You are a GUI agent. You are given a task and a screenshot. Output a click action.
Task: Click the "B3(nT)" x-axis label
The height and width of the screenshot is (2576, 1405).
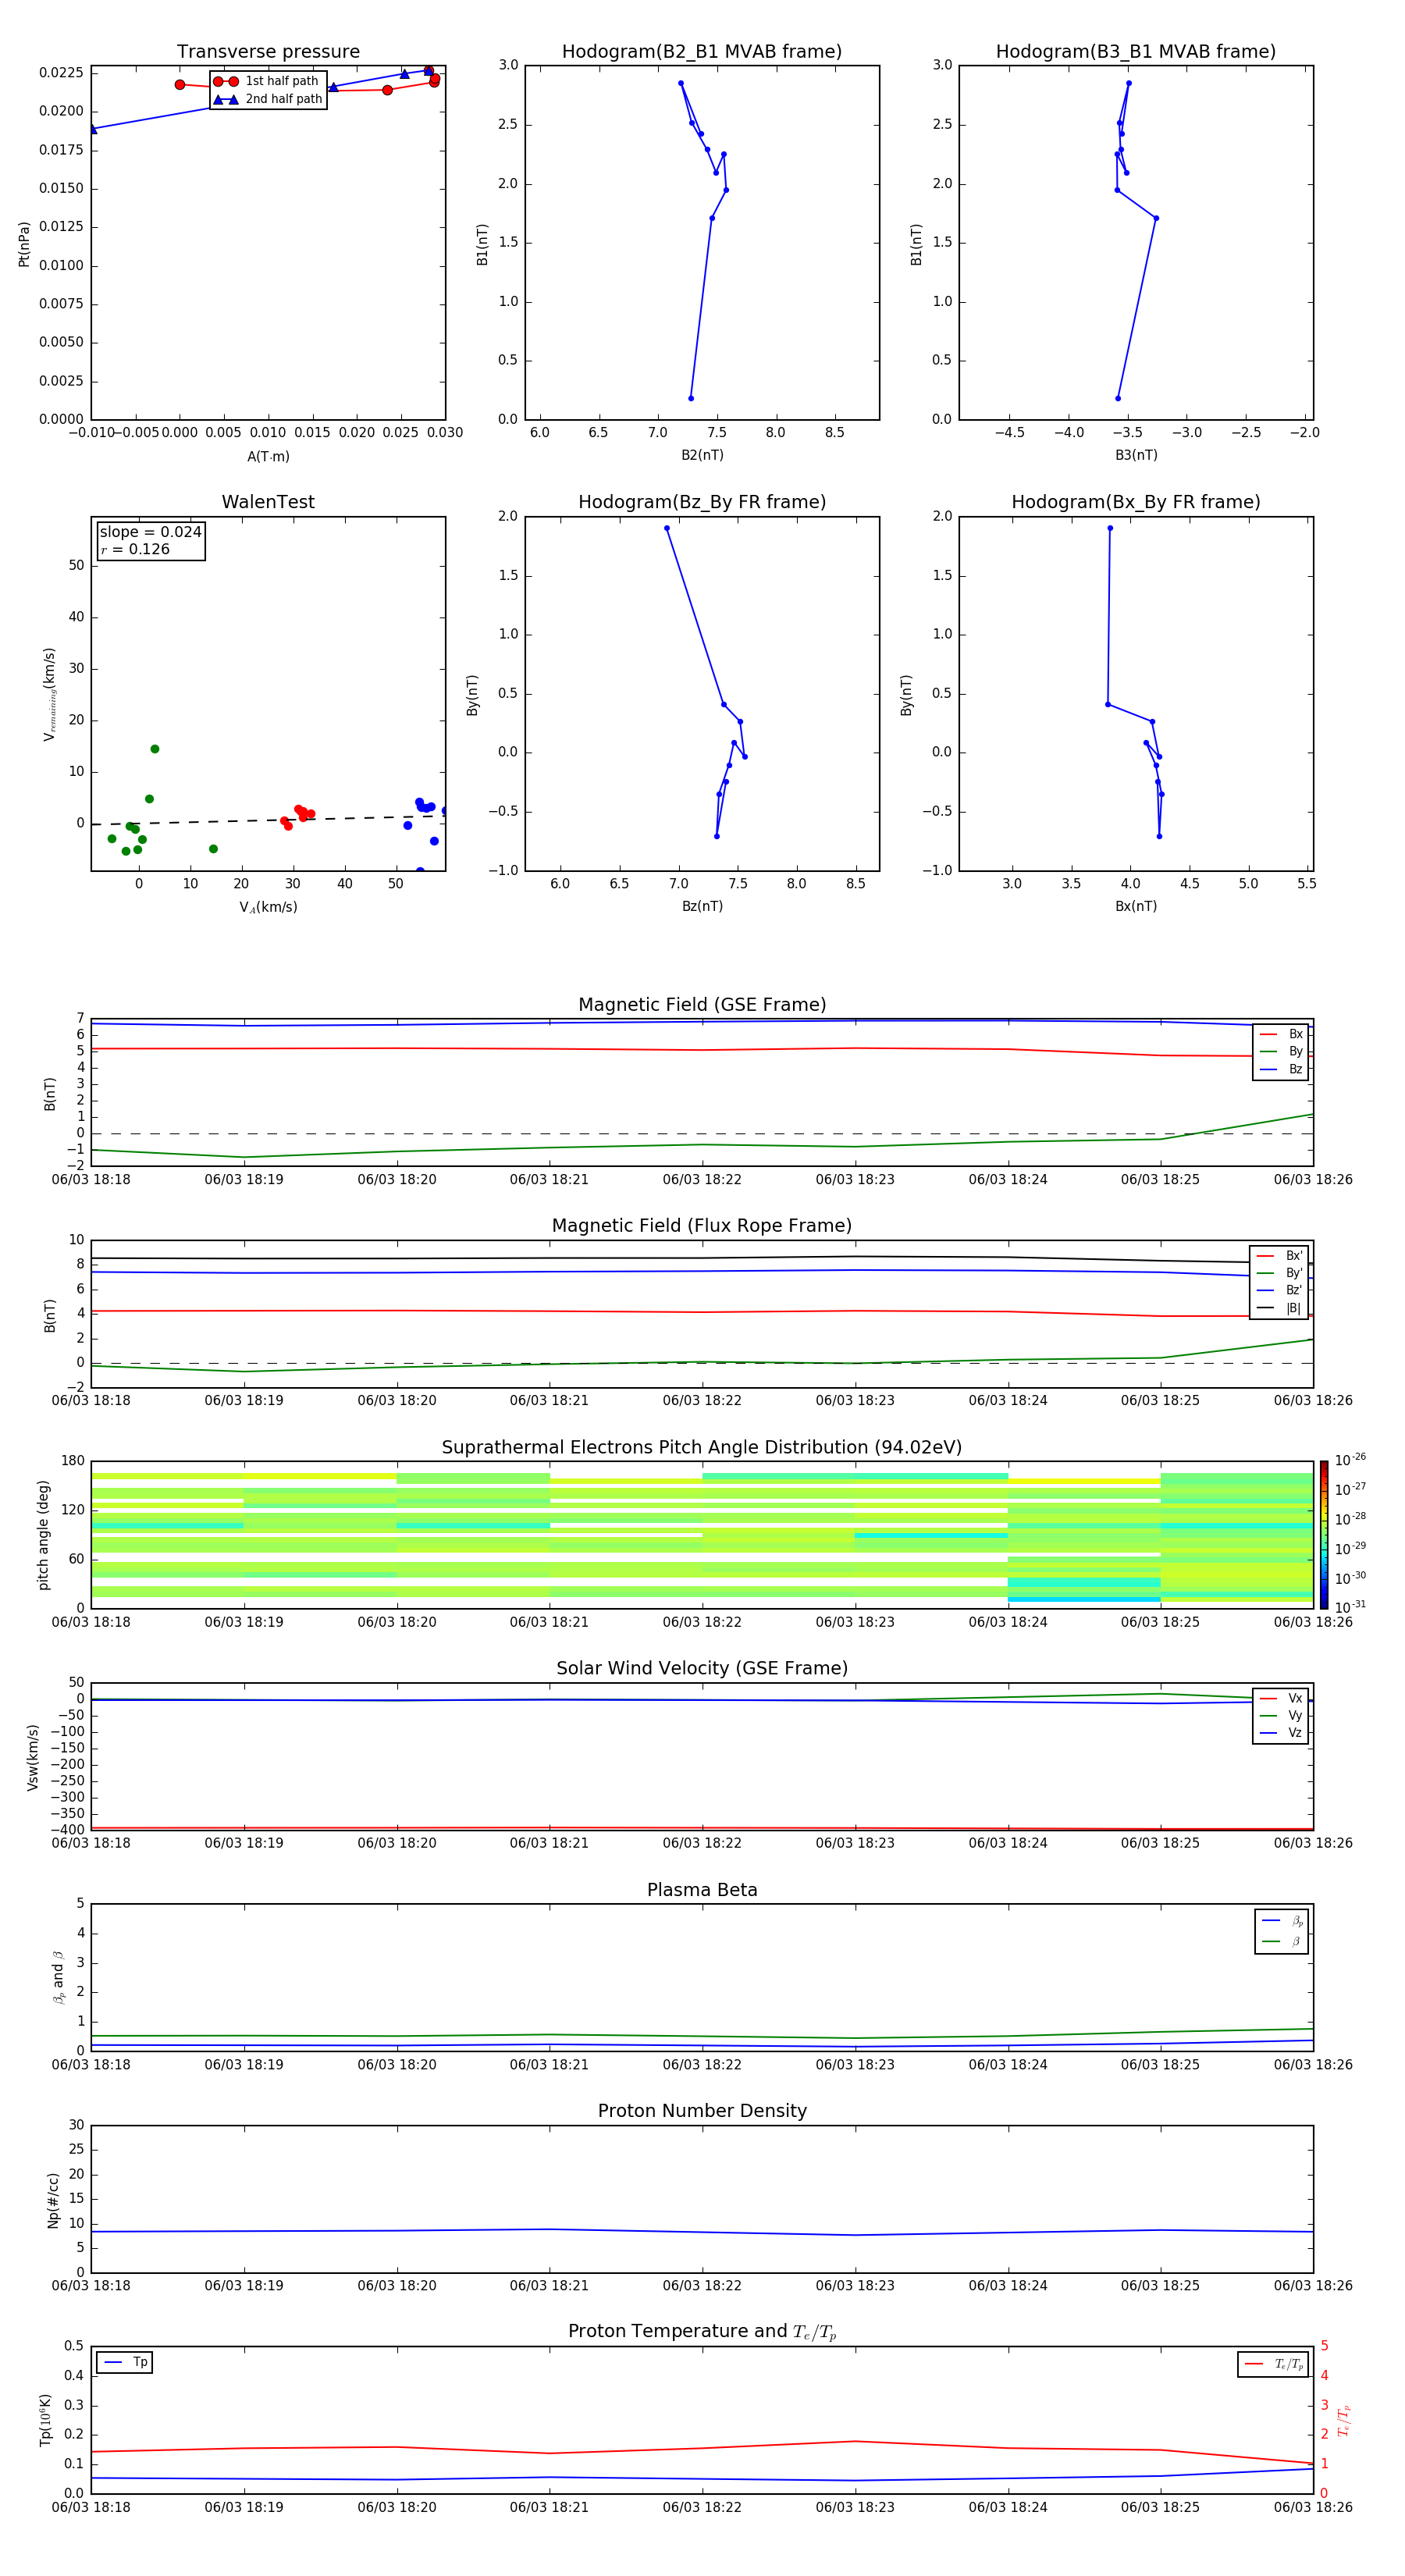click(1136, 455)
